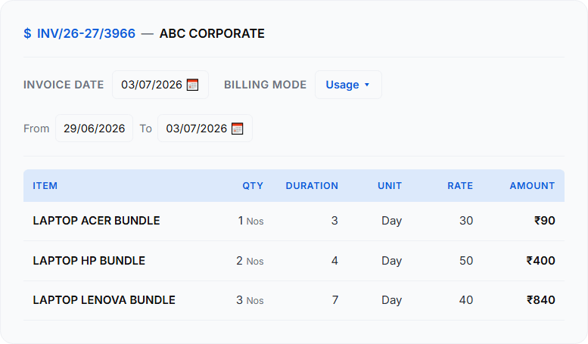
Task: Click rate 50 for HP bundle
Action: click(x=466, y=261)
